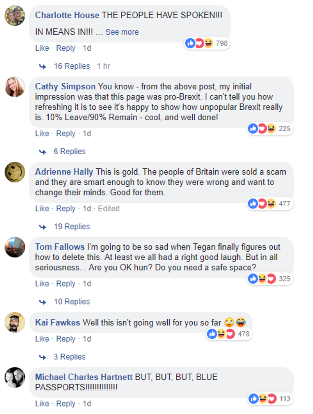
Task: Click reply arrow icon beside 3 Replies
Action: tap(42, 357)
